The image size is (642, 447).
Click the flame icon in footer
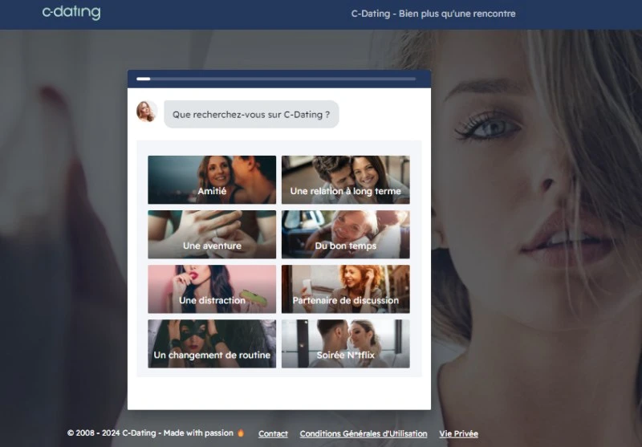tap(241, 433)
